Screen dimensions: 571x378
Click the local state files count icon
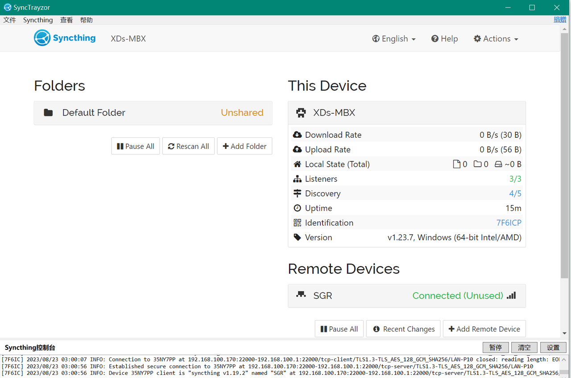click(x=456, y=164)
